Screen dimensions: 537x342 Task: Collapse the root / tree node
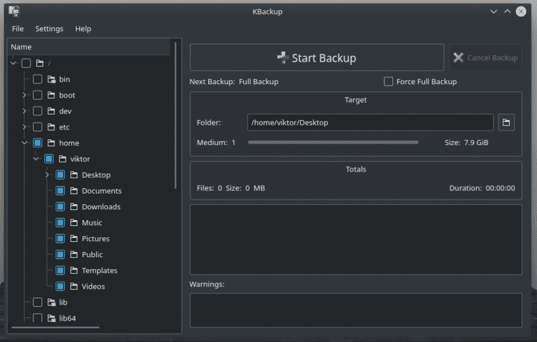13,64
